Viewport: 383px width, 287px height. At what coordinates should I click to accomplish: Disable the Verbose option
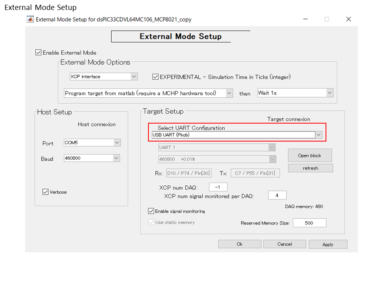pos(45,192)
